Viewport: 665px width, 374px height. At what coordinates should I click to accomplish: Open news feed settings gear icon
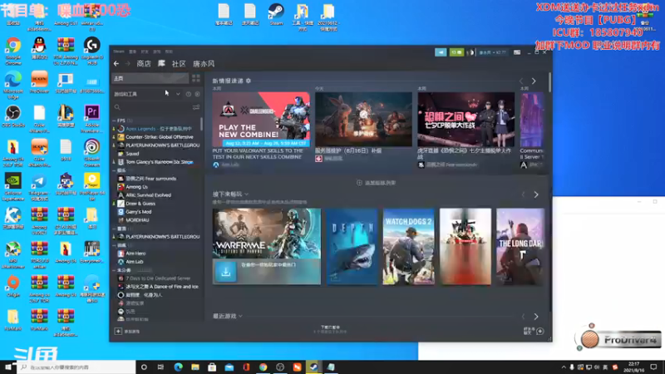[249, 81]
